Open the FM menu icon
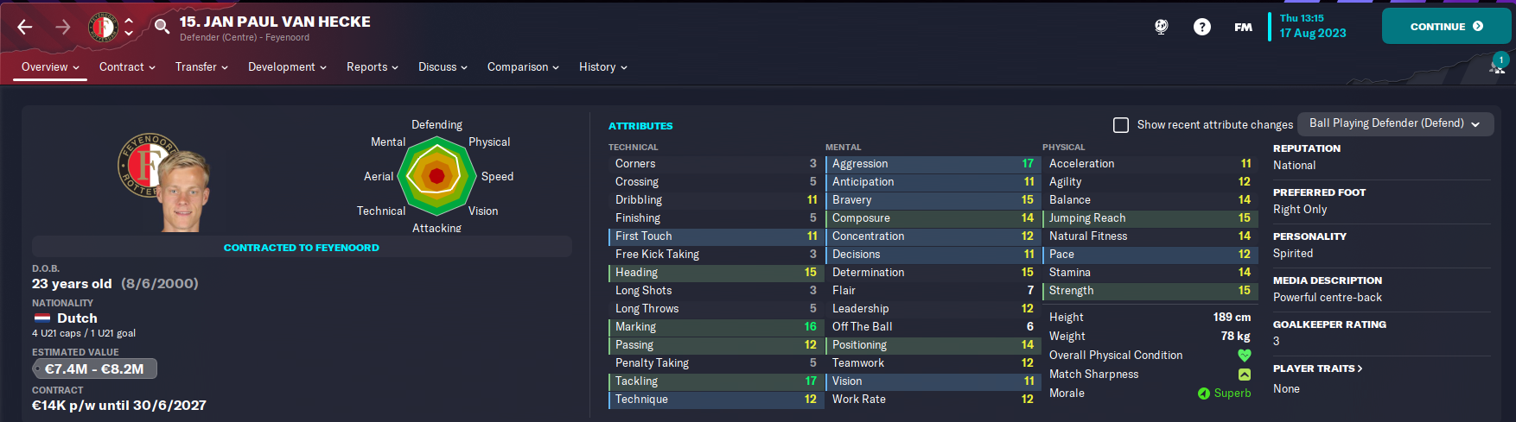The image size is (1516, 422). [1243, 27]
